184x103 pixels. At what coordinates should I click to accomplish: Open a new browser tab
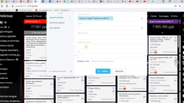click(152, 1)
